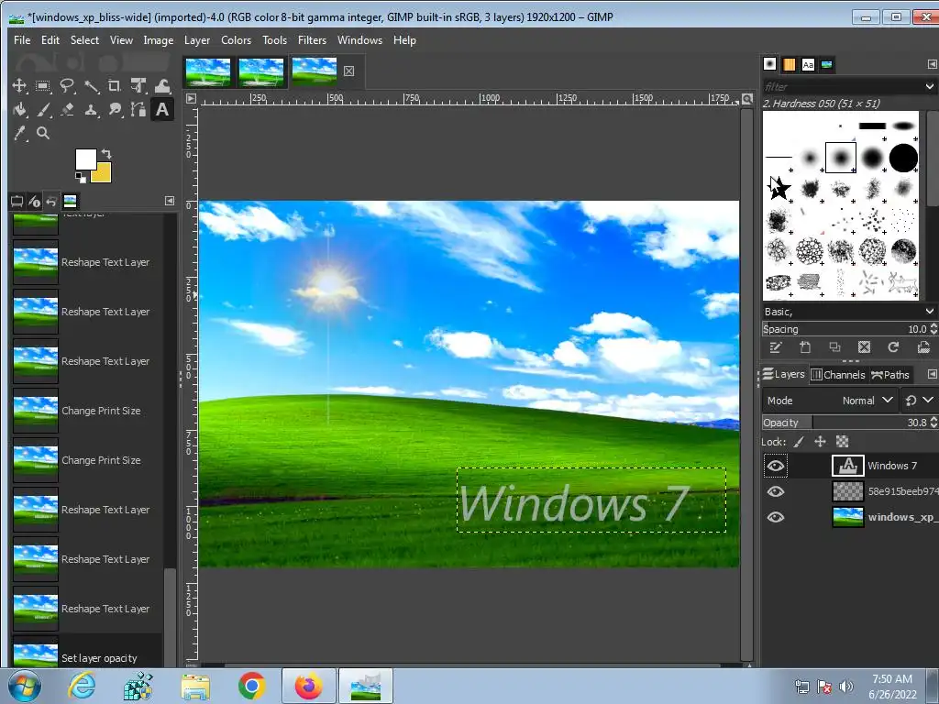Select the Free Select lasso tool
The height and width of the screenshot is (704, 939).
point(66,85)
